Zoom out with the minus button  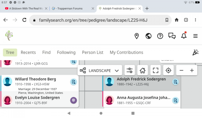point(181,70)
